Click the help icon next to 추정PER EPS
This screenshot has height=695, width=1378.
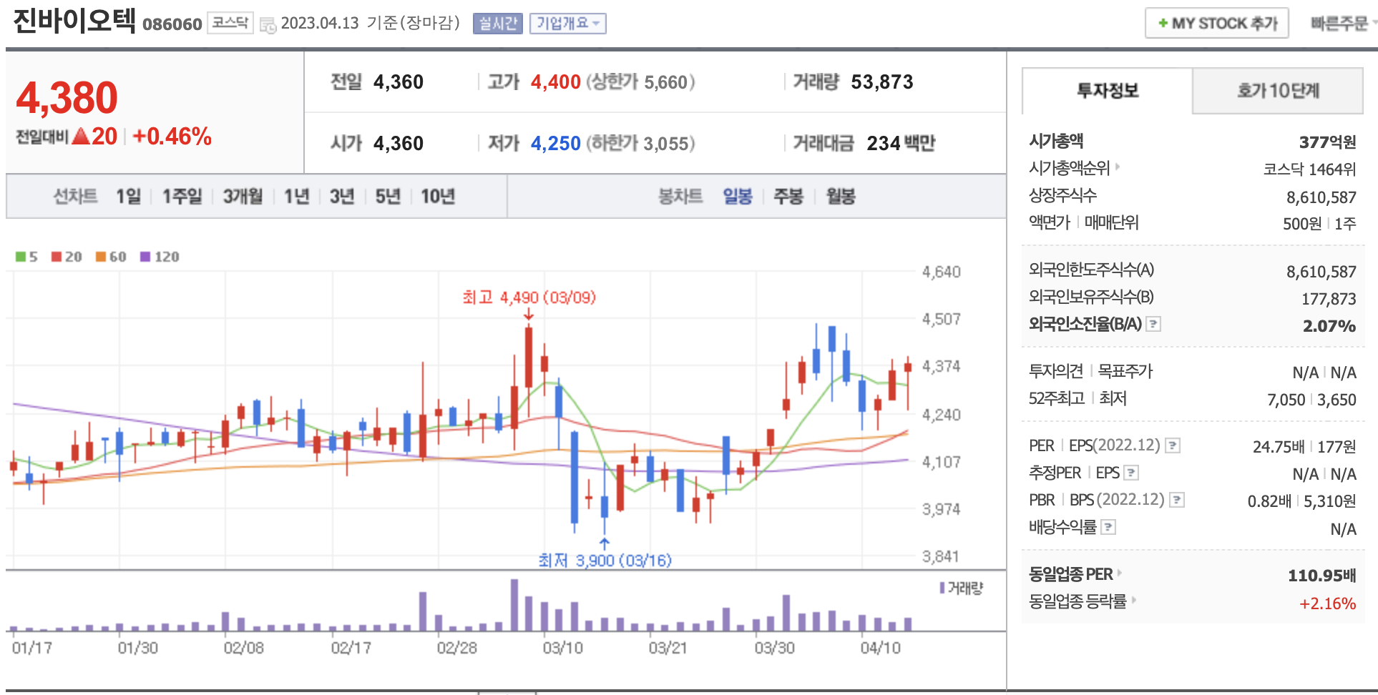click(1130, 473)
